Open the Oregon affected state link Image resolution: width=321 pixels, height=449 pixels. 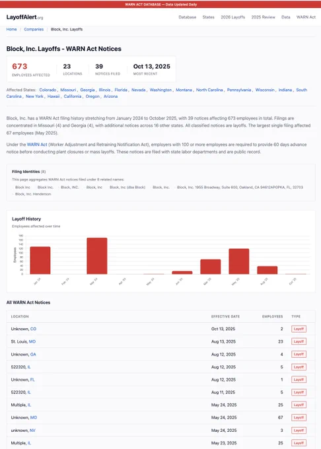click(x=92, y=96)
